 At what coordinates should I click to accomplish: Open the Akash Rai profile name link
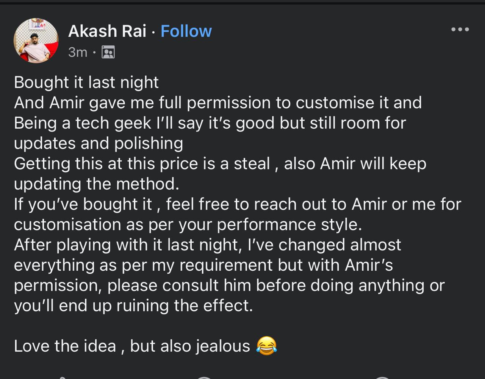[107, 31]
